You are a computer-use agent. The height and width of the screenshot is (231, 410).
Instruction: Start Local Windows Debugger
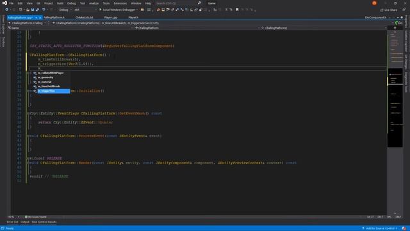[x=117, y=10]
